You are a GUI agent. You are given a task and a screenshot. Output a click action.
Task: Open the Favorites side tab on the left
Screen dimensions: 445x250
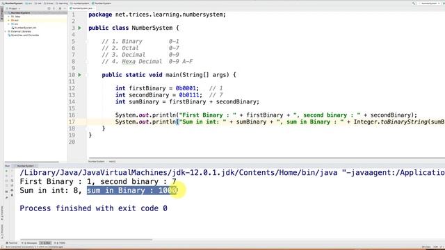(2, 213)
